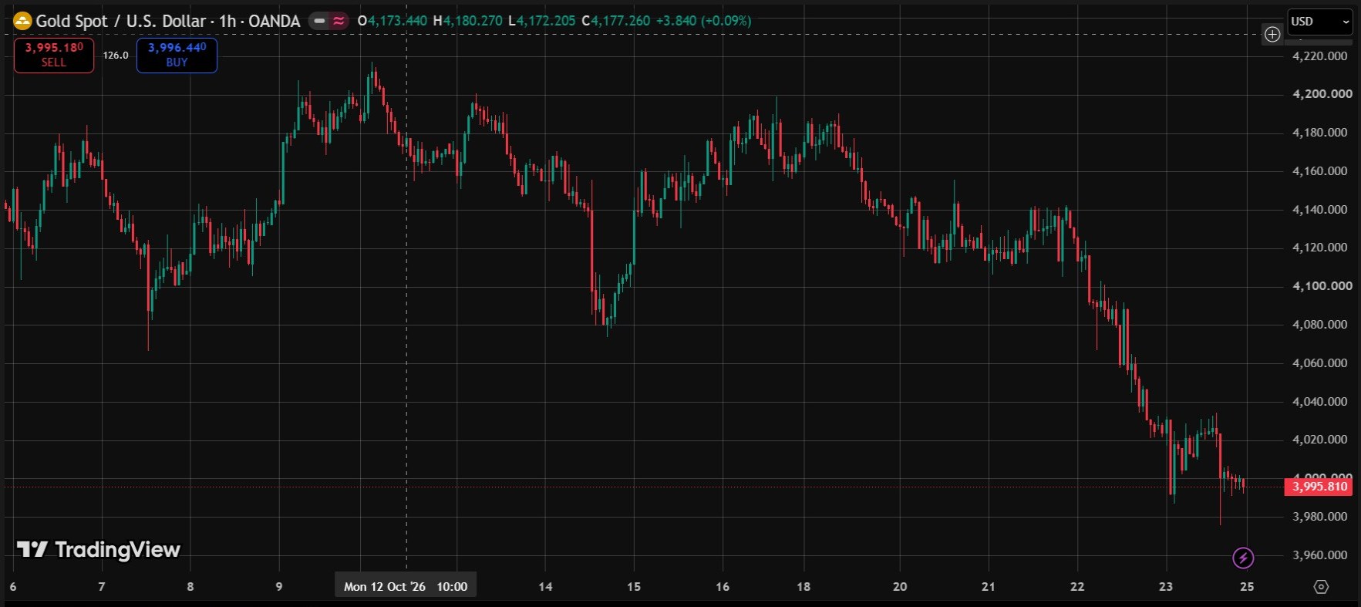The height and width of the screenshot is (607, 1361).
Task: Click the pink wavy-lines badge next to OANDA
Action: point(339,22)
